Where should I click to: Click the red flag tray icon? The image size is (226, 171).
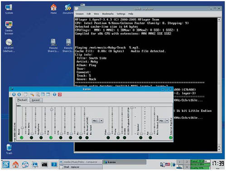pyautogui.click(x=168, y=165)
